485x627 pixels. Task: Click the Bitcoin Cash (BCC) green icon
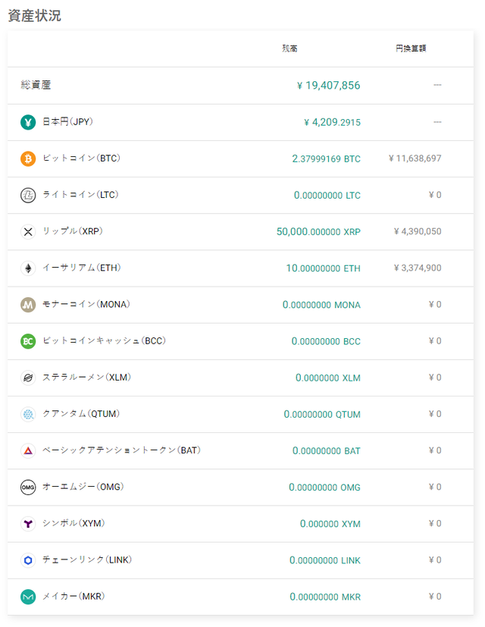tap(28, 341)
